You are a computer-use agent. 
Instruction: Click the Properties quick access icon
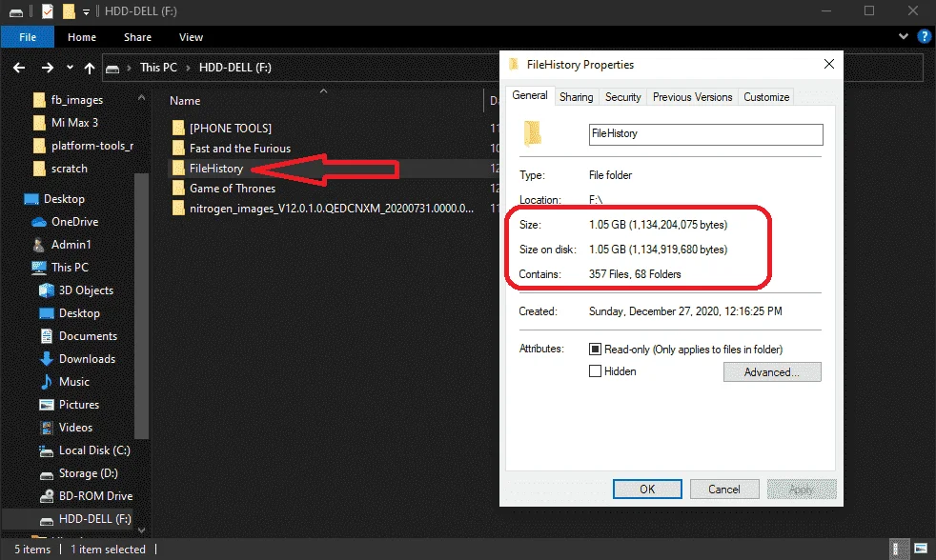[x=47, y=11]
